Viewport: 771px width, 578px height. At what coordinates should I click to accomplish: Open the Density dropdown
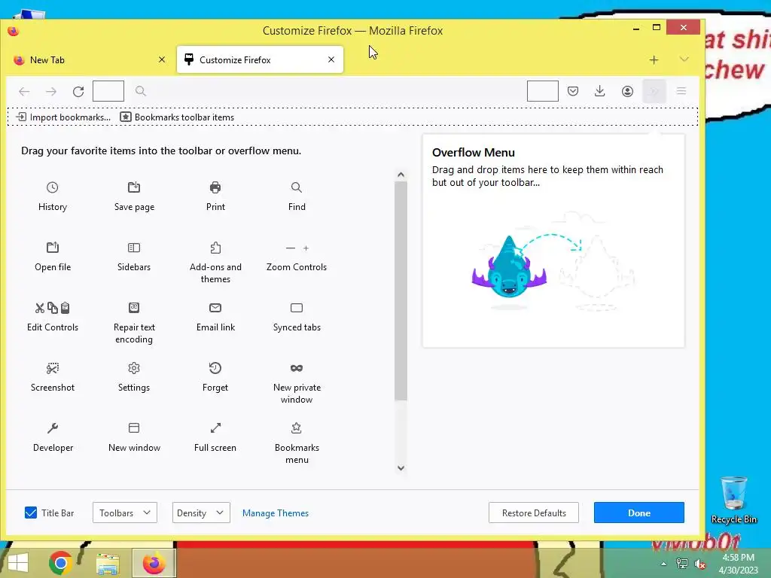point(201,513)
